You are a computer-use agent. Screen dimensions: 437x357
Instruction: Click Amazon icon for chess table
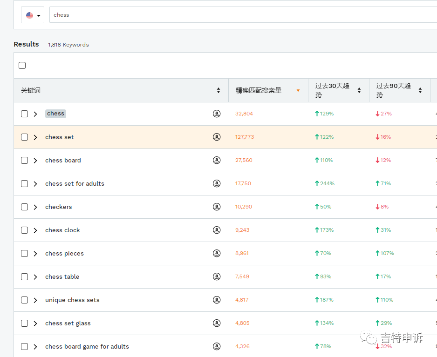tap(217, 276)
